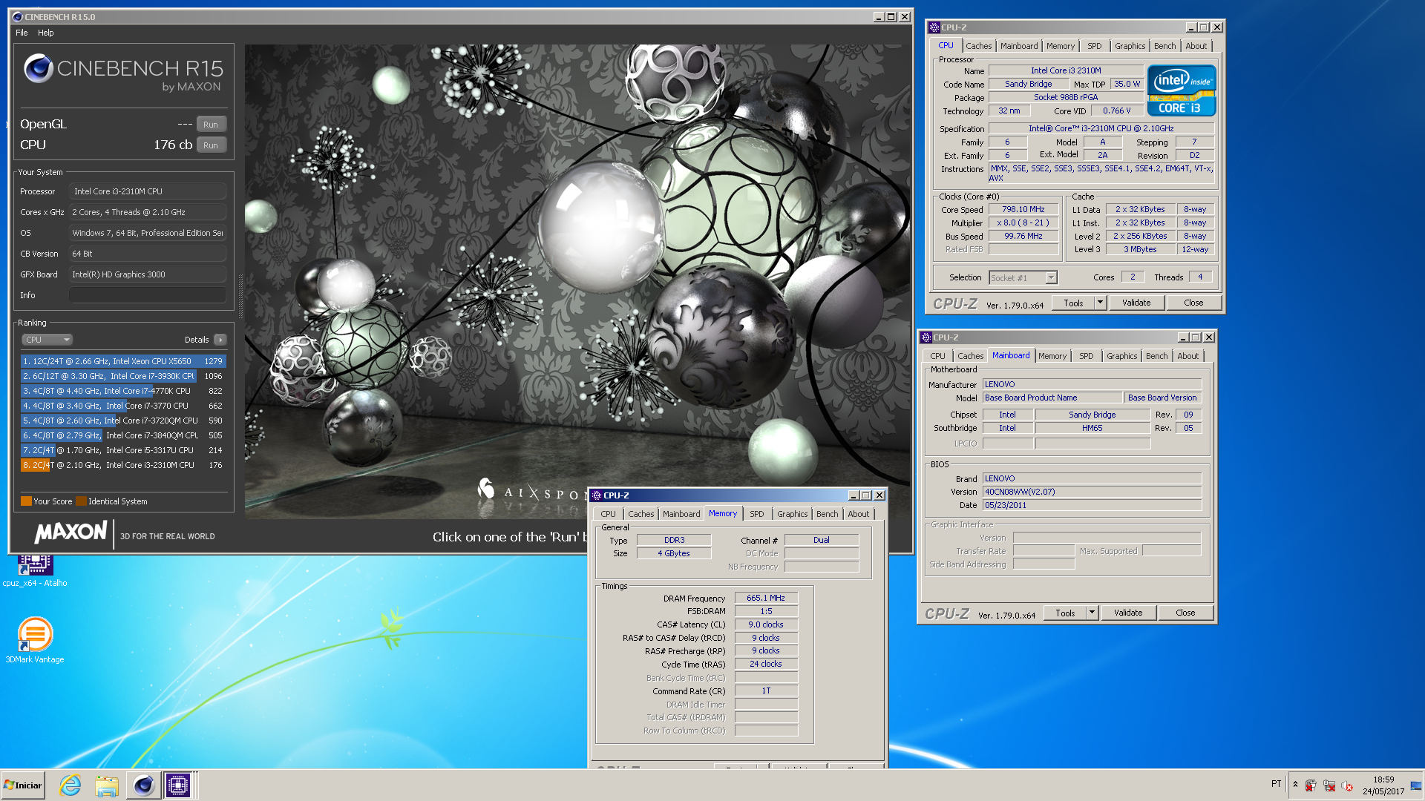This screenshot has height=801, width=1425.
Task: Click the empty Info field in Cinebench
Action: click(148, 295)
